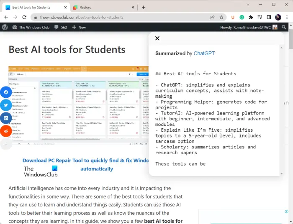Close the ChatGPT summary panel
The height and width of the screenshot is (224, 293).
click(x=157, y=38)
